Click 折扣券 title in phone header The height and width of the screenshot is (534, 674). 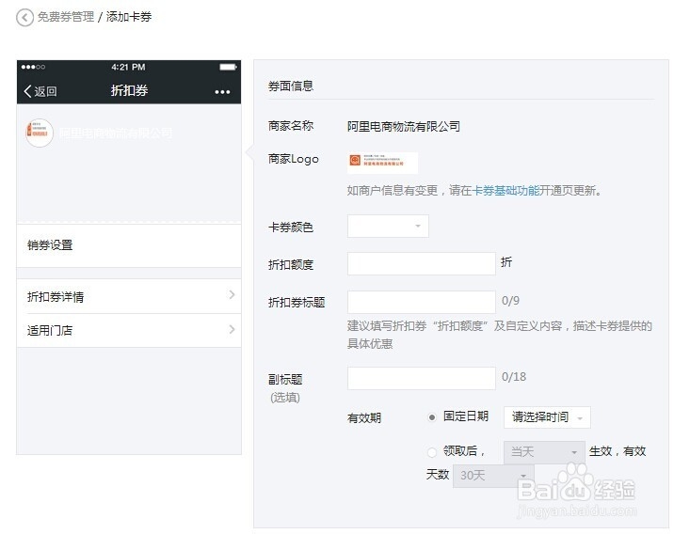pos(129,90)
